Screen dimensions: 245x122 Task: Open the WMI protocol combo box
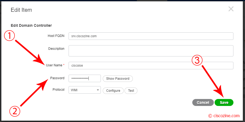coord(85,90)
